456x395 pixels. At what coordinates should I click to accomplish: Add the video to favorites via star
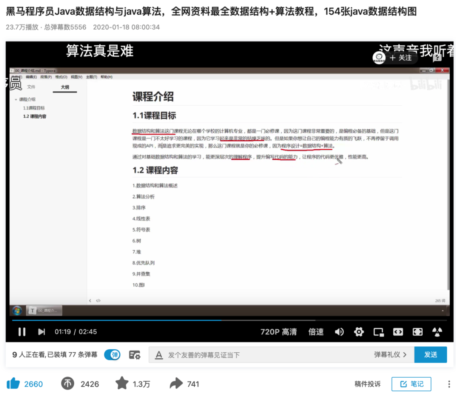(123, 384)
